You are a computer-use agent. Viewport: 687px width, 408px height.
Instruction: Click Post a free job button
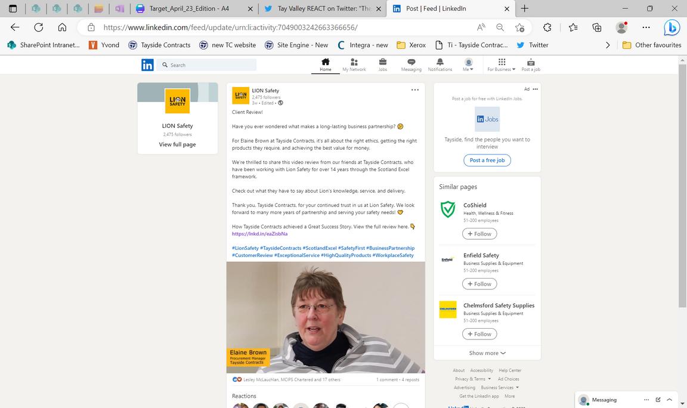tap(487, 160)
